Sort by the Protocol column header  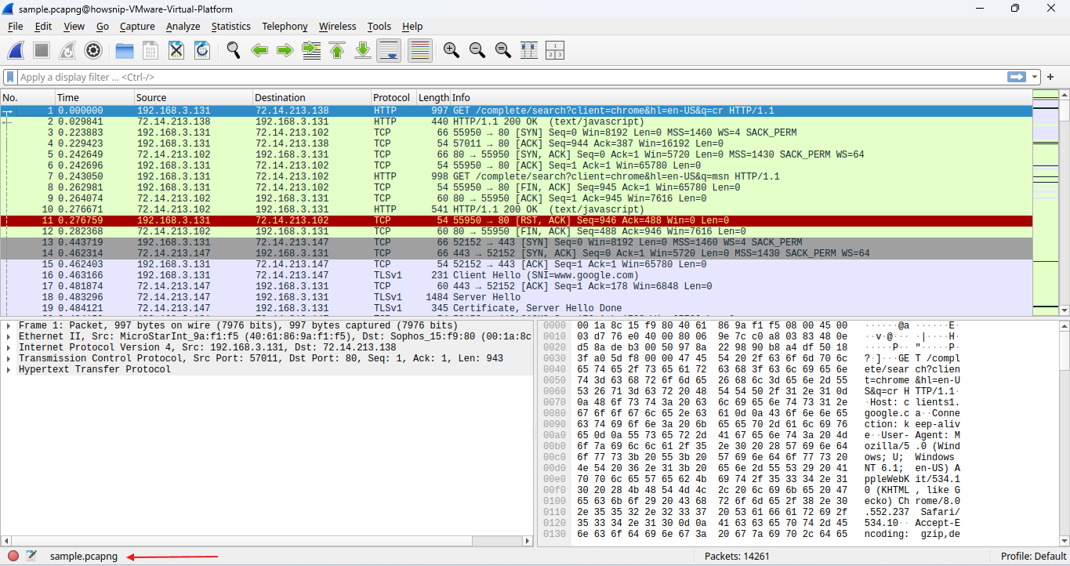[x=393, y=98]
